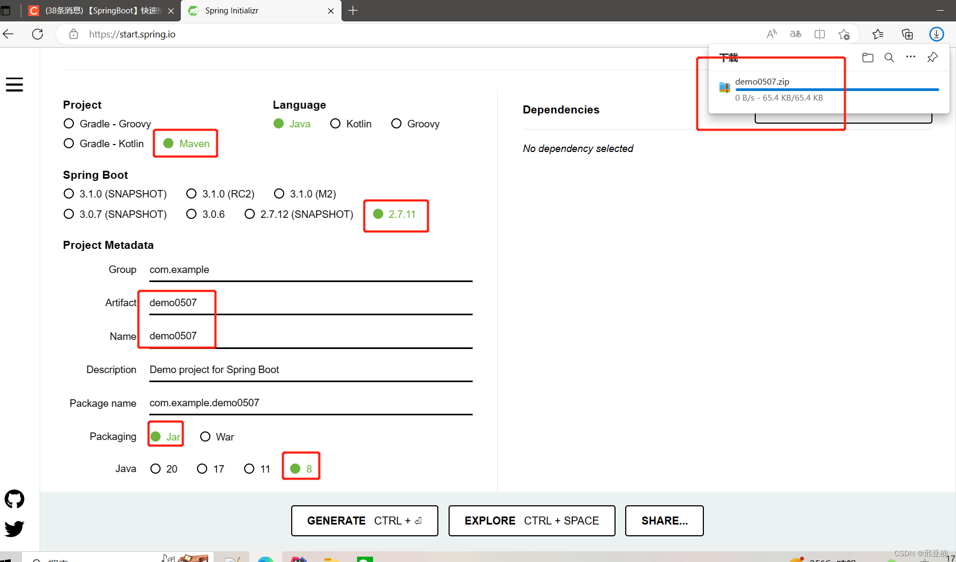Click the Dependencies heading
The width and height of the screenshot is (956, 562).
coord(561,110)
